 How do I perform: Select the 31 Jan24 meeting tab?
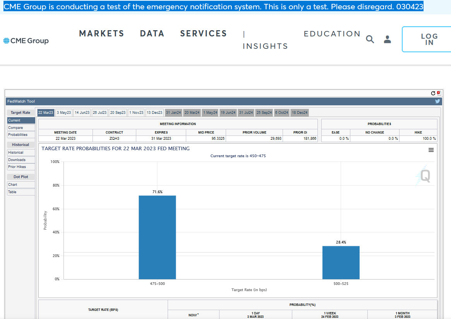(173, 113)
